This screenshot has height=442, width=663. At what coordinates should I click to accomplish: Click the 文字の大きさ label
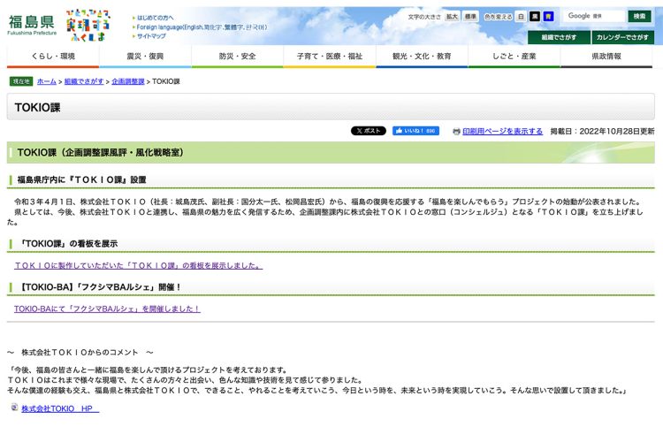pyautogui.click(x=424, y=17)
